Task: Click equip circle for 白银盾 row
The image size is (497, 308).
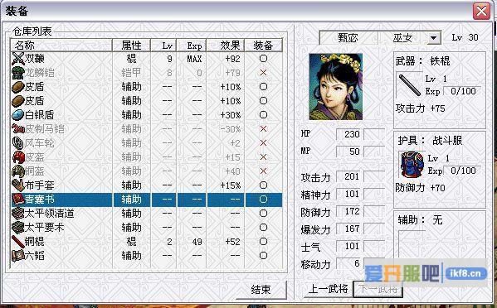Action: tap(263, 115)
